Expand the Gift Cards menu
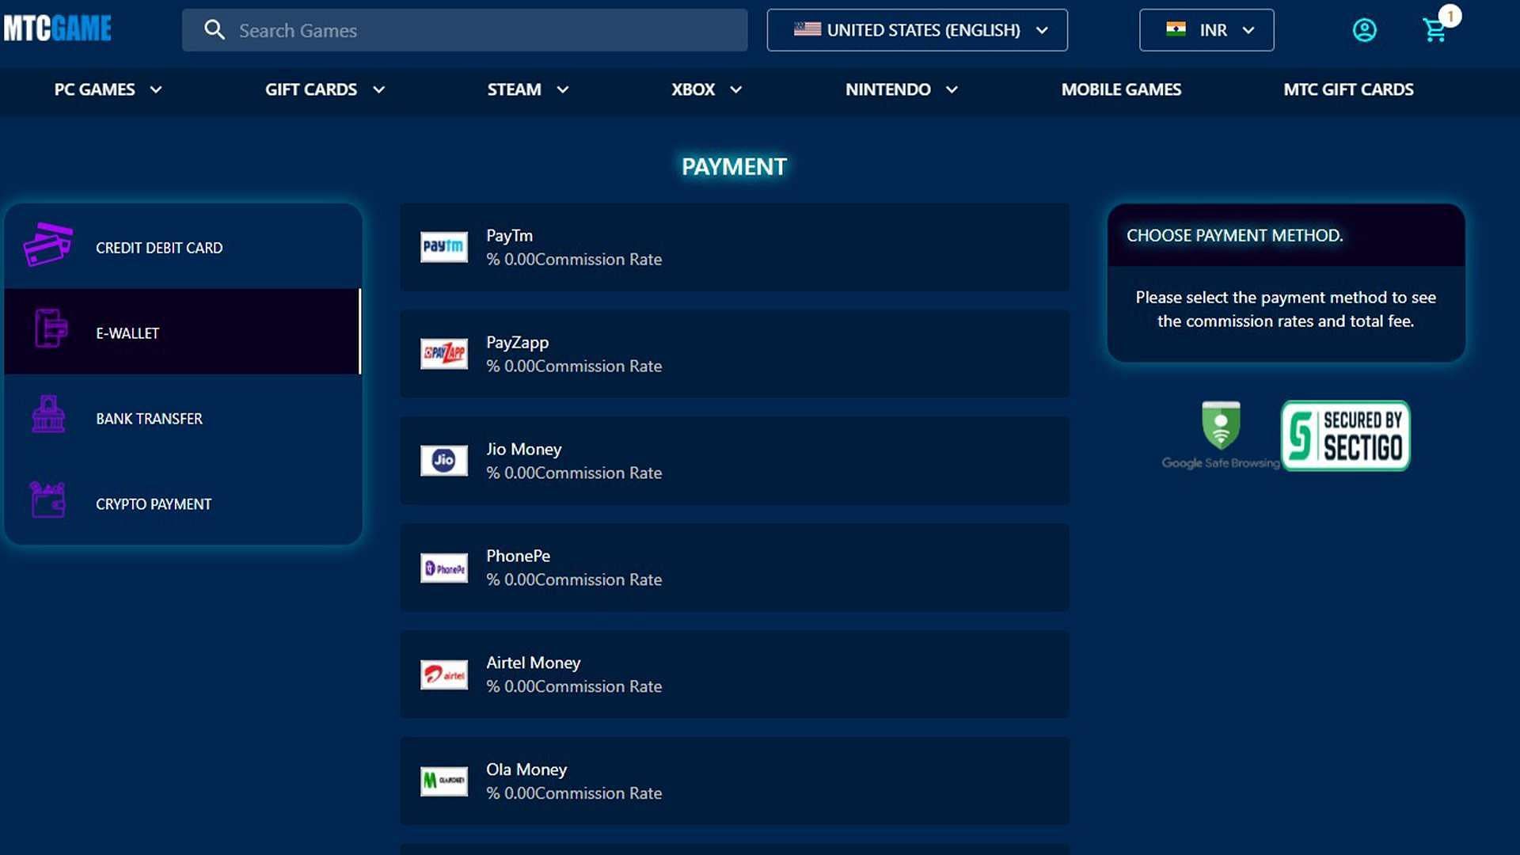The height and width of the screenshot is (855, 1520). pos(325,89)
